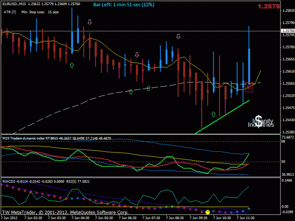Click the '7 Jun 07:30' time label
The image size is (295, 221).
click(151, 218)
